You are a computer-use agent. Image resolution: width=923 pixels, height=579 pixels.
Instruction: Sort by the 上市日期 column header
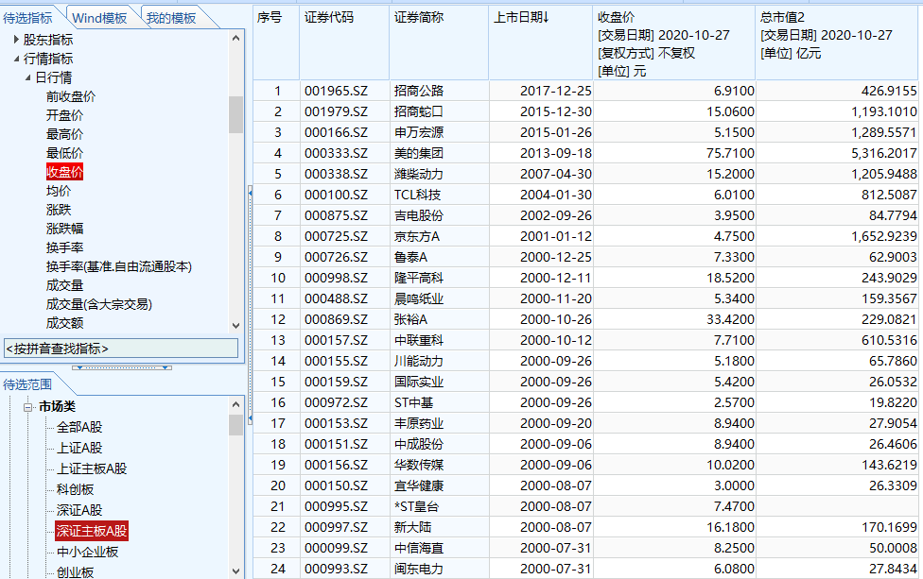pyautogui.click(x=541, y=43)
